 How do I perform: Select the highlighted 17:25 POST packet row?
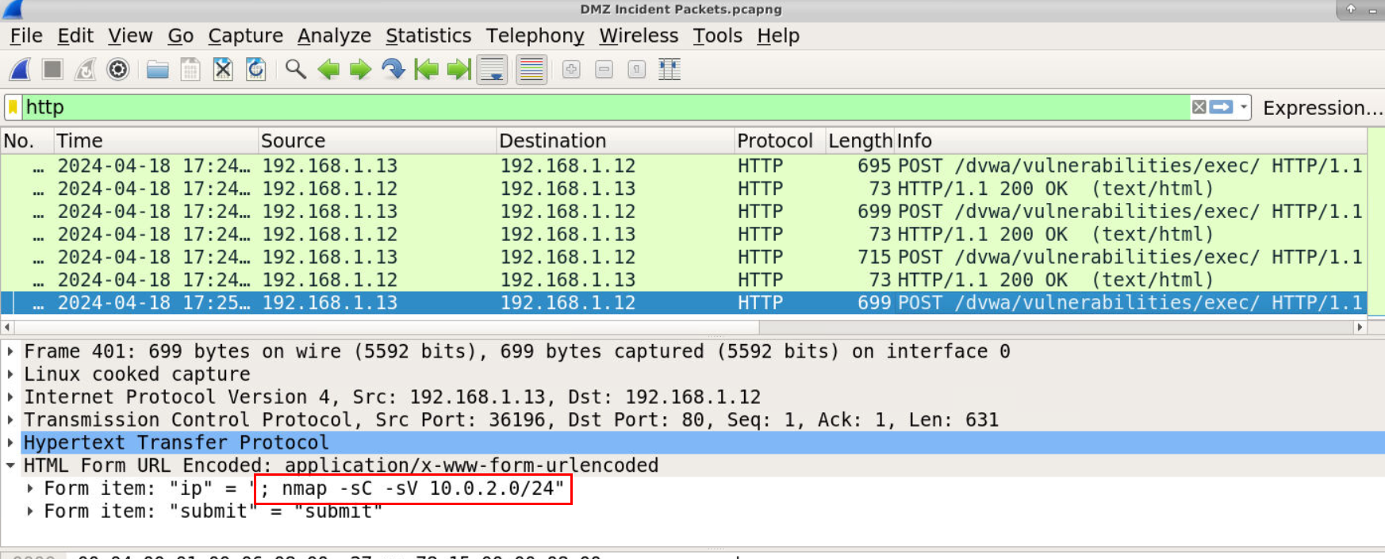(684, 303)
